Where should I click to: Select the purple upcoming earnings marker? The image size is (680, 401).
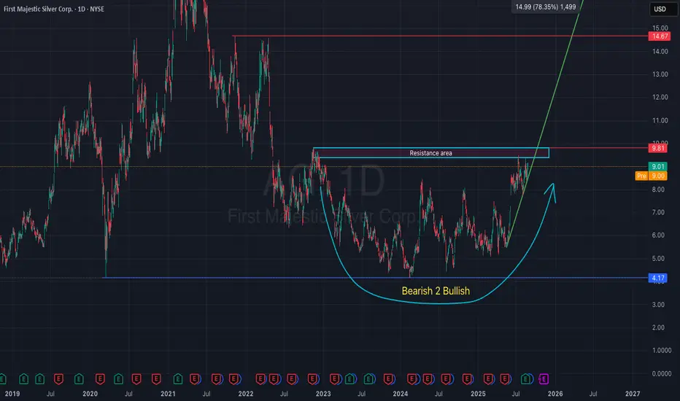544,379
